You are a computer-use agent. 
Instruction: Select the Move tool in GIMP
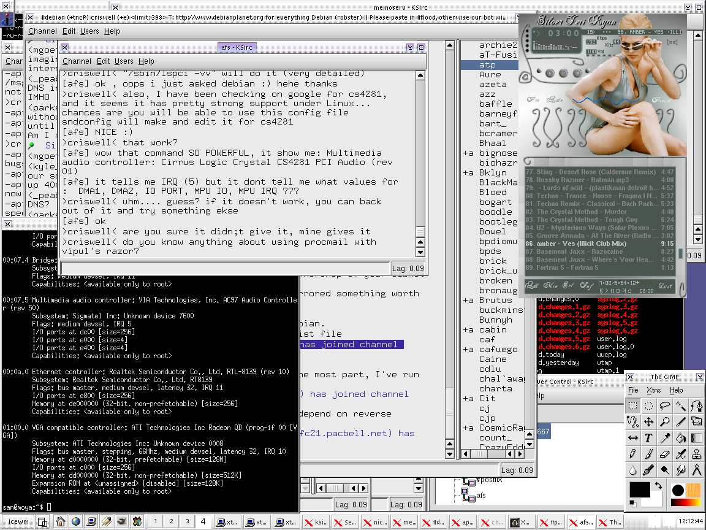tap(648, 422)
